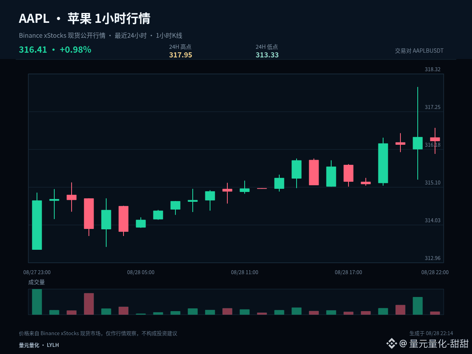The width and height of the screenshot is (472, 354).
Task: Select the small green candlestick at 08/28 05:00
Action: [x=141, y=223]
